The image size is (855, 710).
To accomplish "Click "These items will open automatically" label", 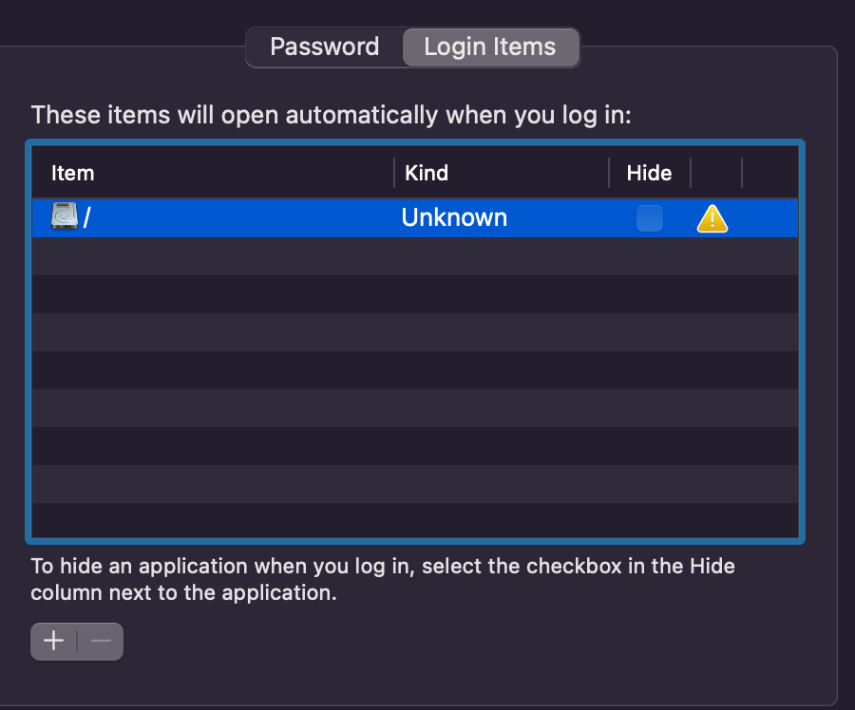I will coord(331,116).
